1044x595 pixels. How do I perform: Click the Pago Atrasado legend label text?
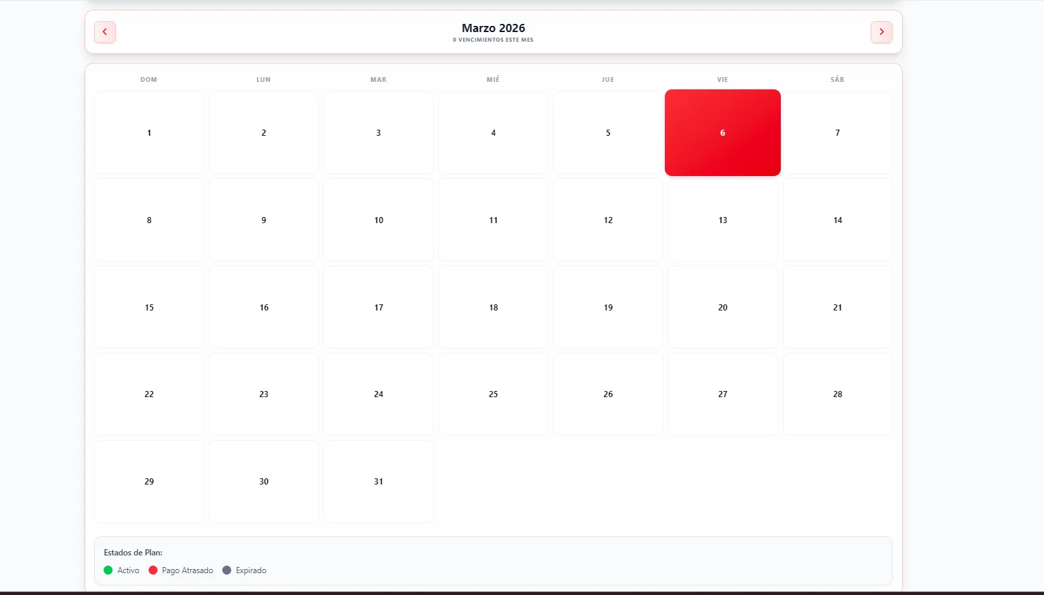[187, 570]
